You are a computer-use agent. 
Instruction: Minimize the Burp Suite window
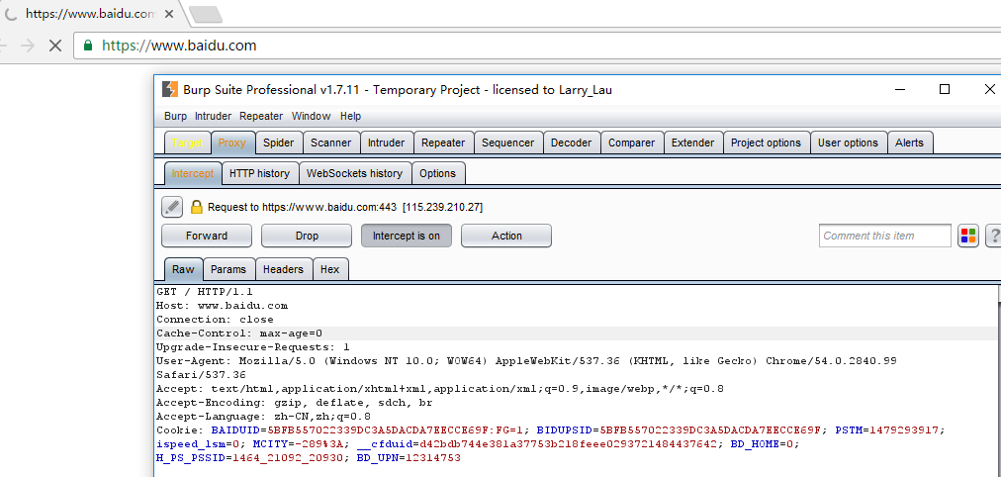coord(899,89)
